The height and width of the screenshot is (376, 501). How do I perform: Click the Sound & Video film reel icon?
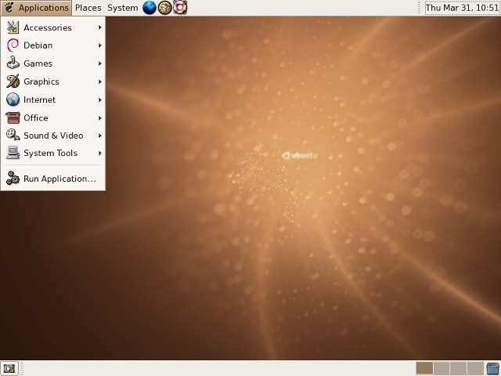click(13, 135)
